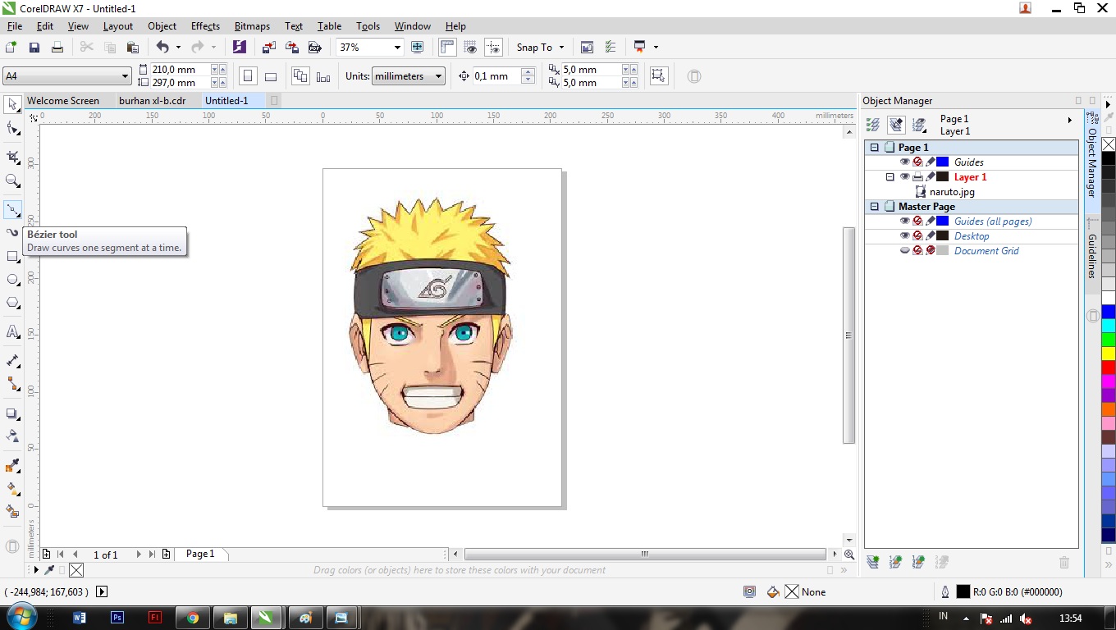Toggle visibility eye of Desktop layer
Image resolution: width=1116 pixels, height=630 pixels.
point(904,236)
